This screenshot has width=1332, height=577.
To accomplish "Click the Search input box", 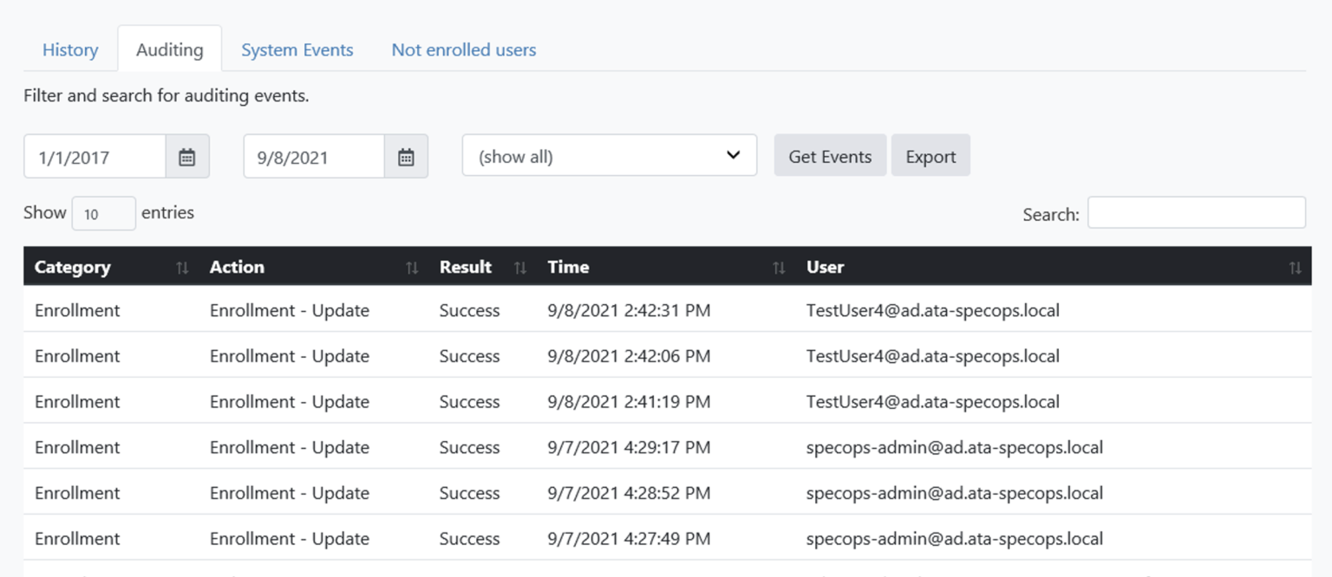I will [1196, 212].
